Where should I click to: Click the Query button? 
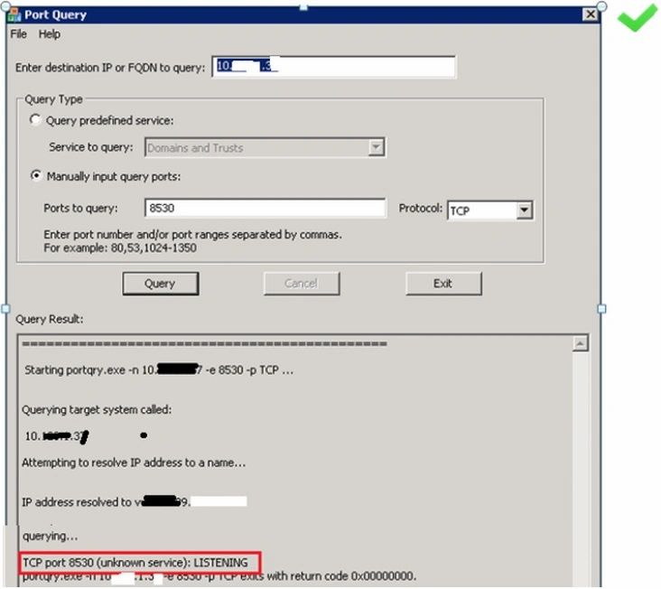[160, 284]
